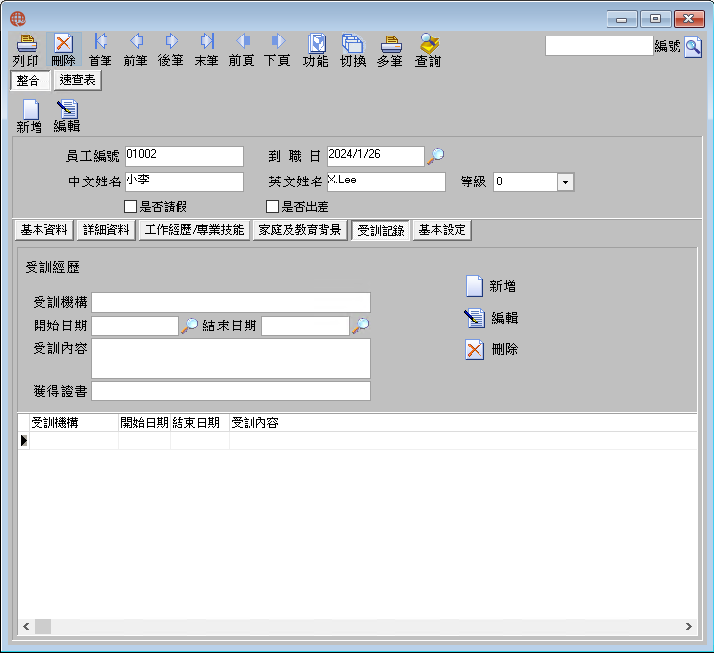Select the 受訓記錄 tab

[381, 231]
